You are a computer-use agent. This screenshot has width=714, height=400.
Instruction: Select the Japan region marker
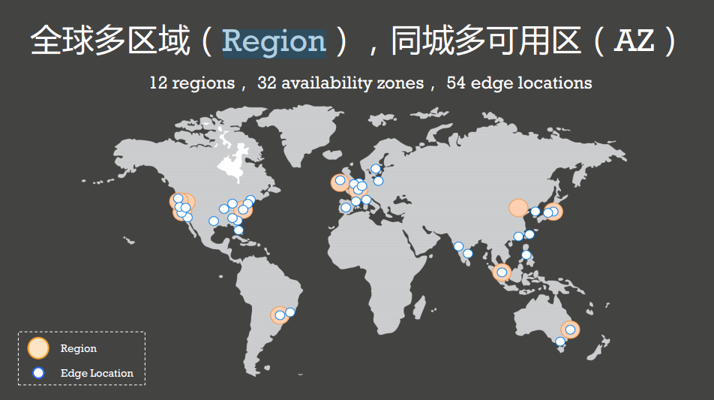[553, 212]
